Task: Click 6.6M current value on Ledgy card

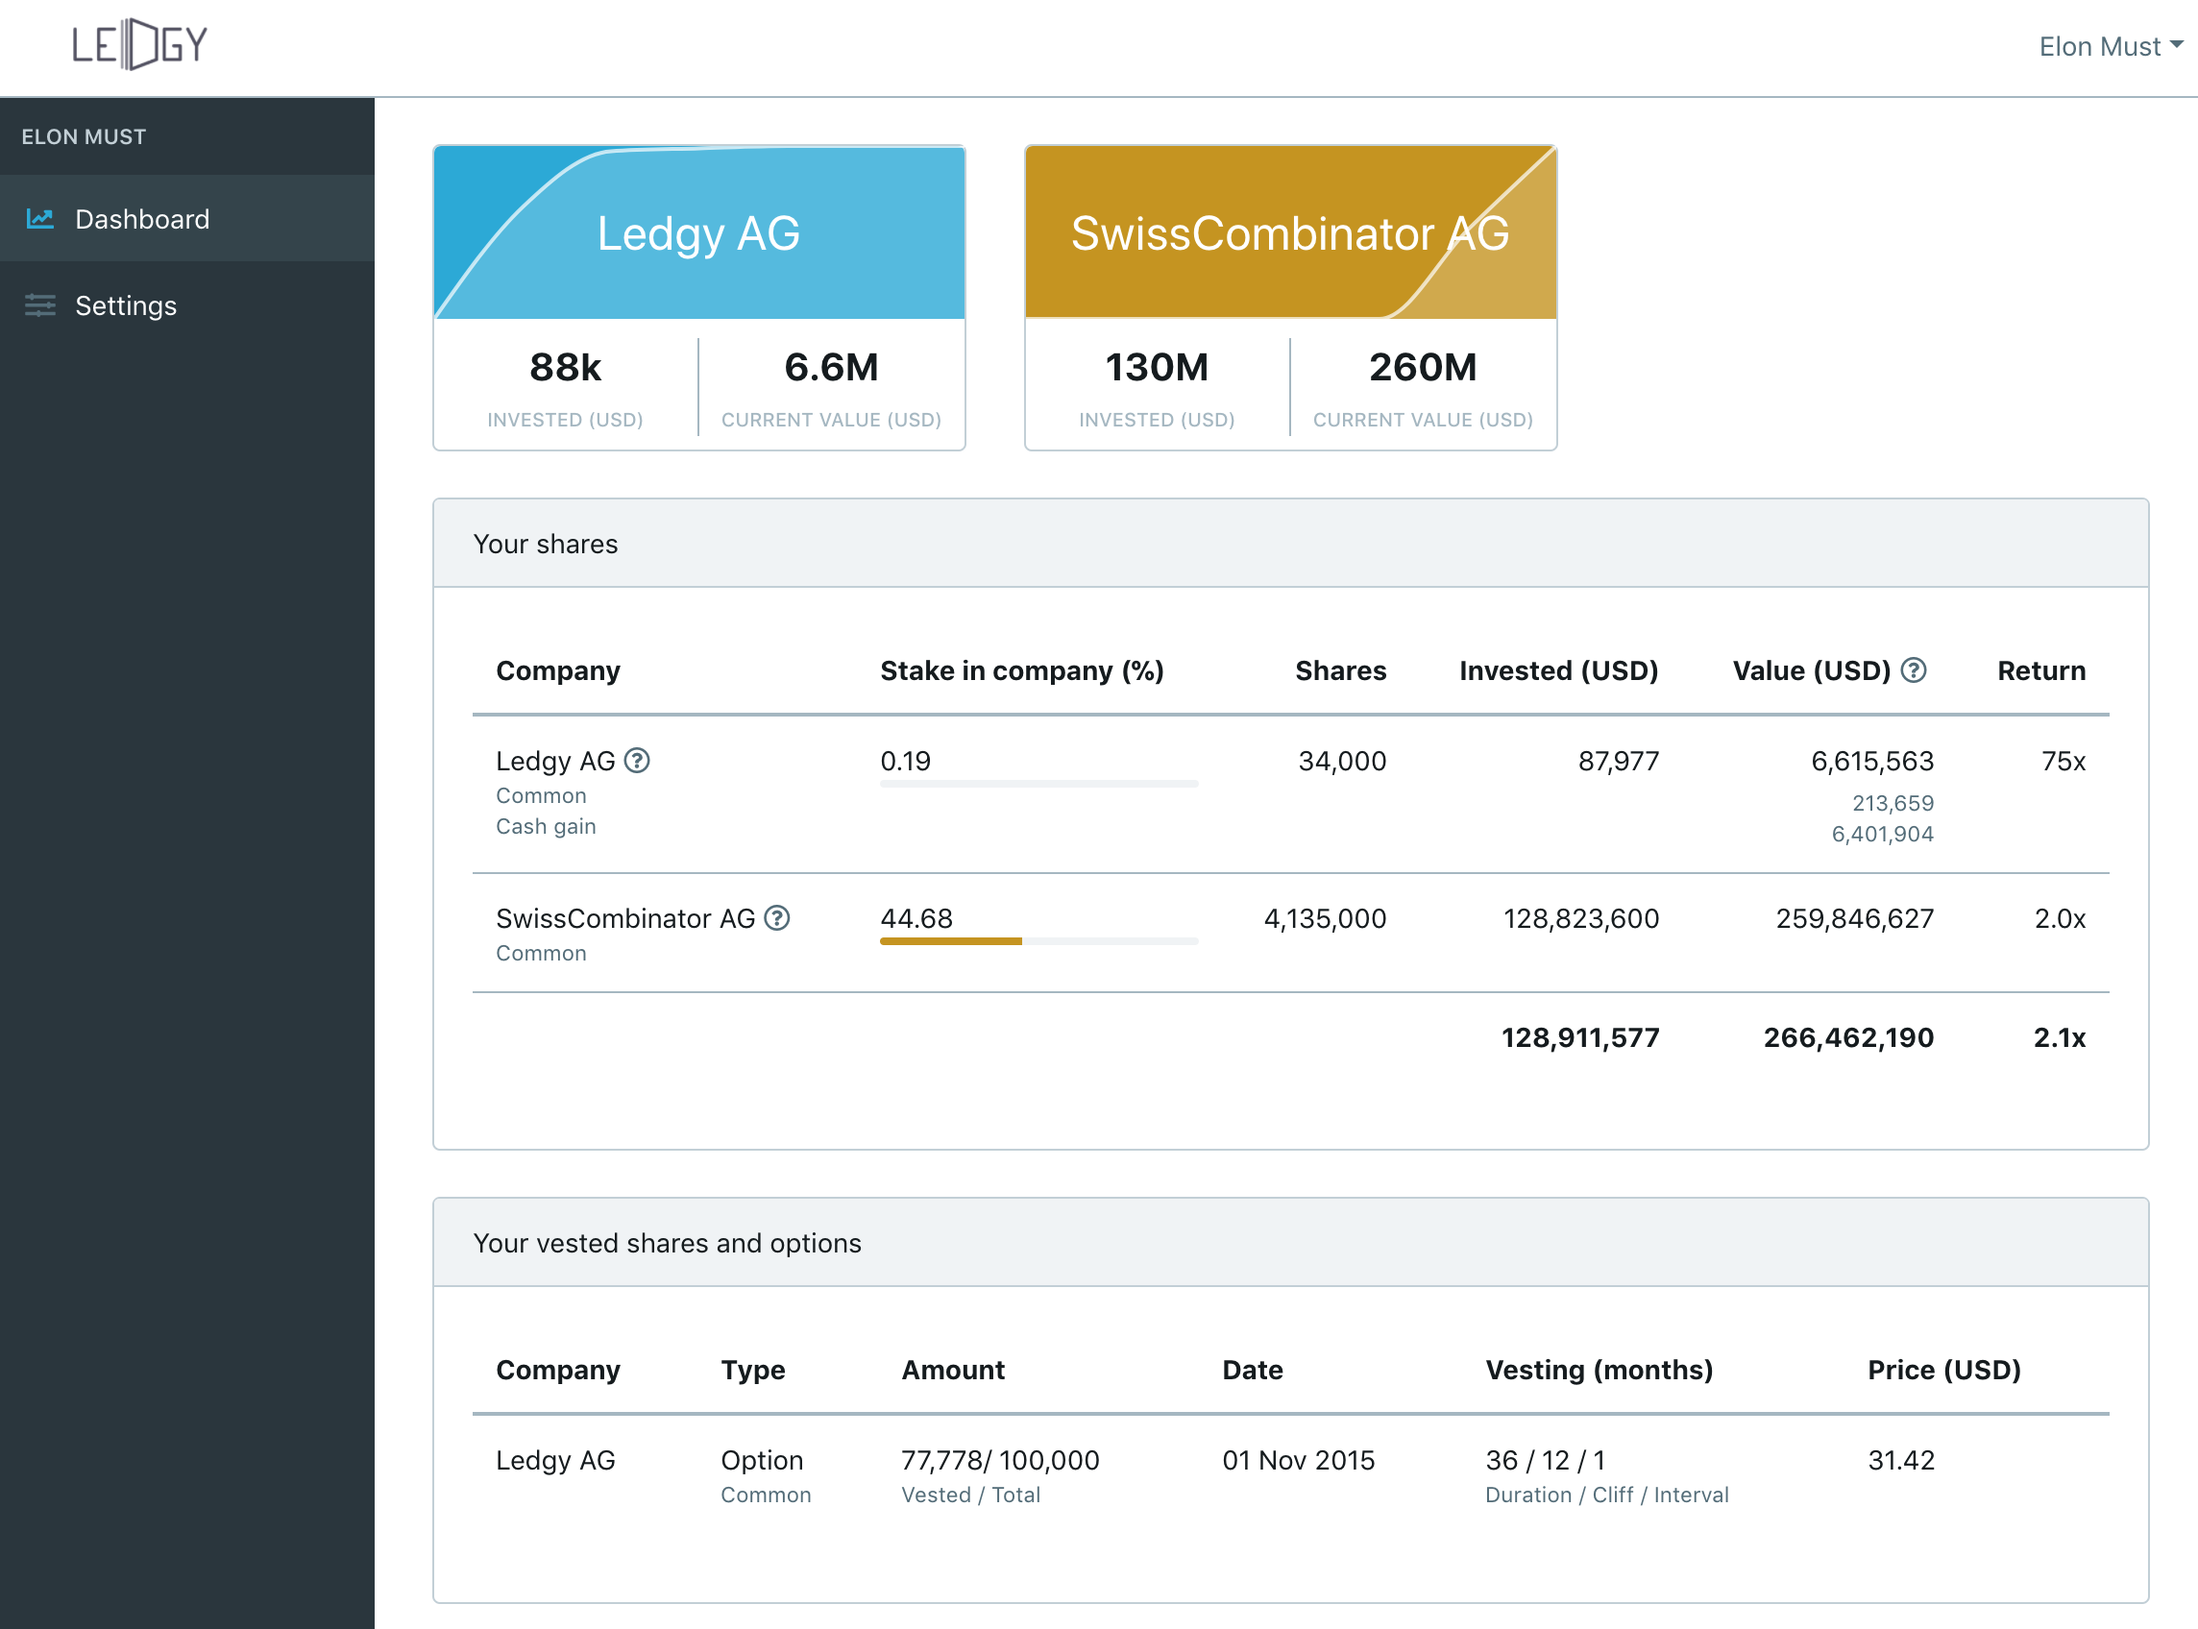Action: [830, 368]
